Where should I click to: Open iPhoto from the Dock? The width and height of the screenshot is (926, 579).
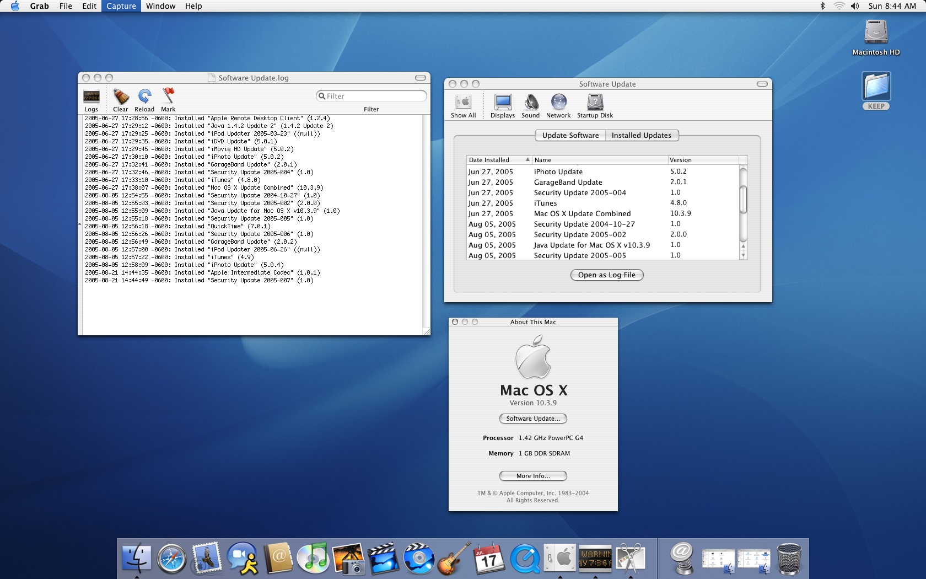tap(348, 559)
